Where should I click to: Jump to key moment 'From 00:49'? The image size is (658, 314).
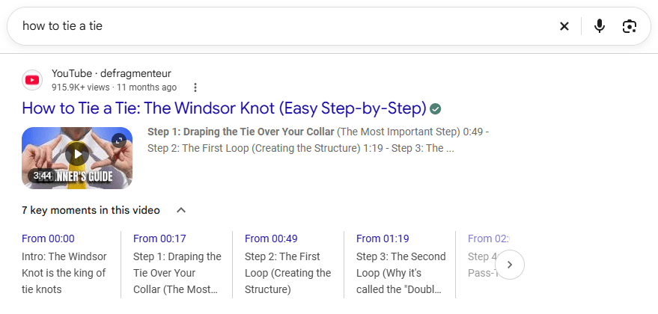tap(271, 238)
